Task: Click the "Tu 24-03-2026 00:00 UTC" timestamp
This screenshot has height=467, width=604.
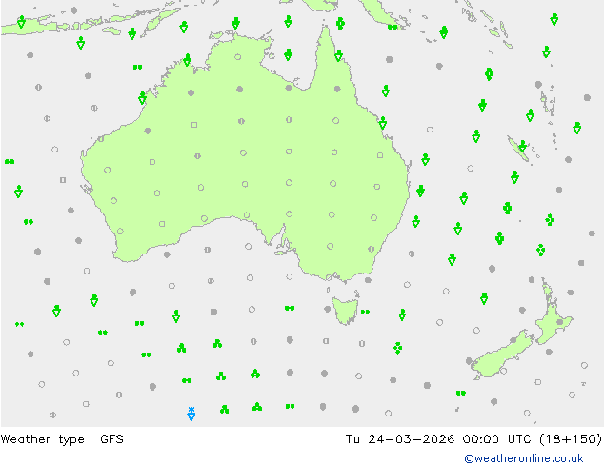Action: pos(438,439)
